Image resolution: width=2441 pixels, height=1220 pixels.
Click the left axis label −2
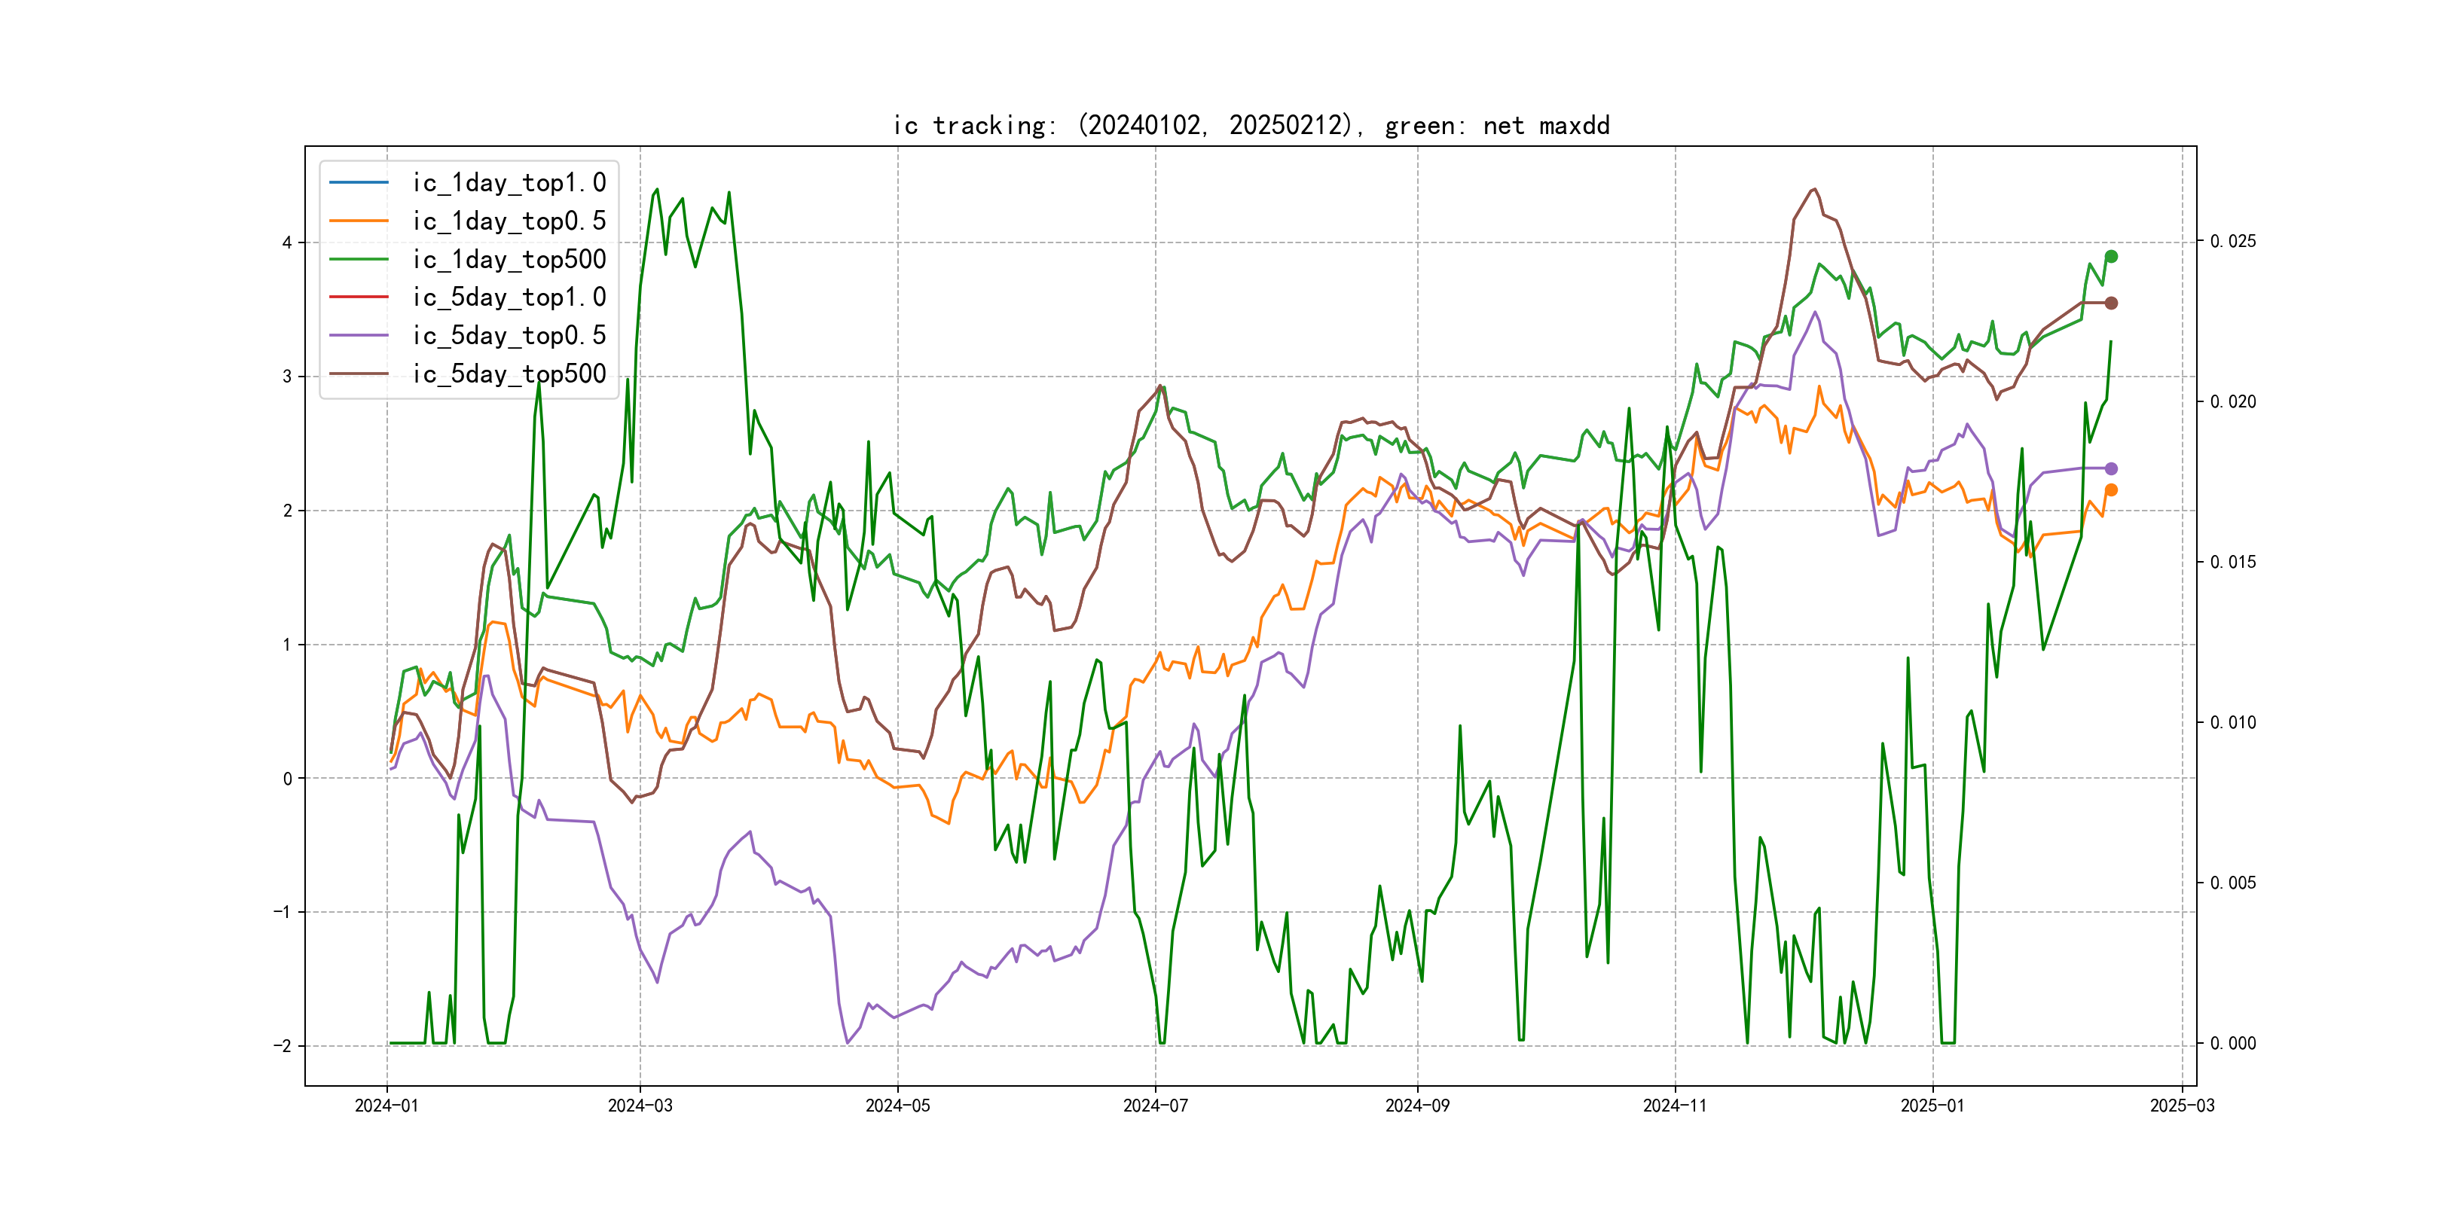(x=283, y=1046)
